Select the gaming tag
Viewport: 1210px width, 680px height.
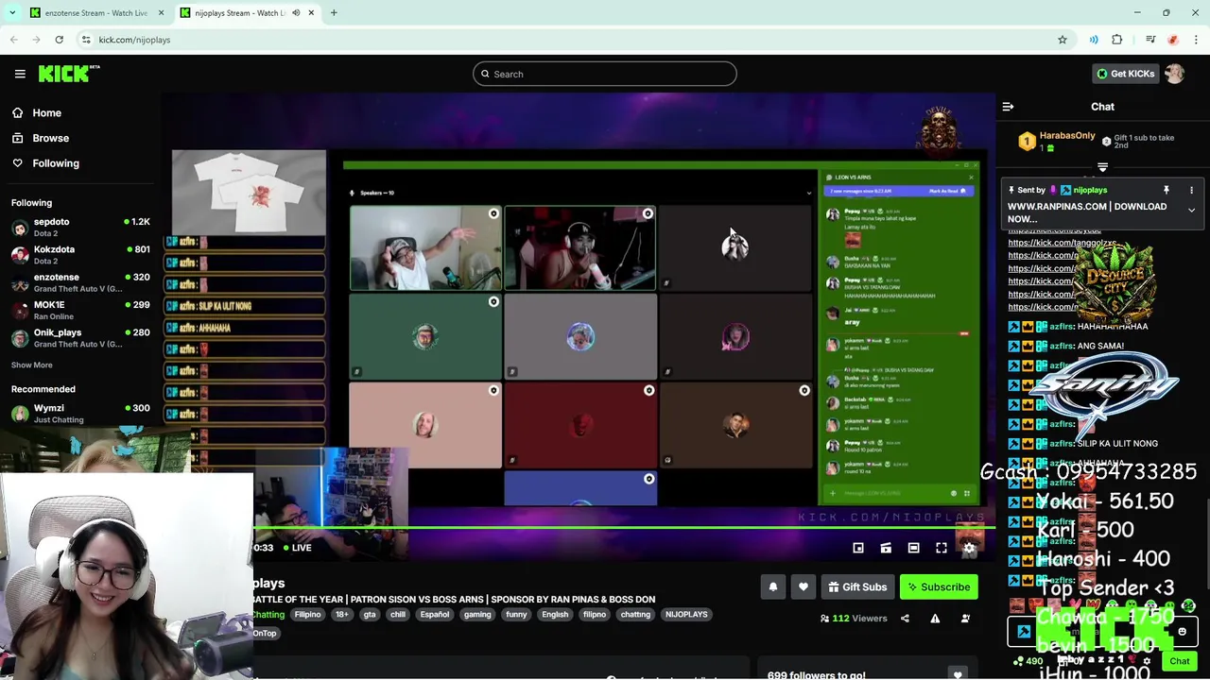[477, 615]
